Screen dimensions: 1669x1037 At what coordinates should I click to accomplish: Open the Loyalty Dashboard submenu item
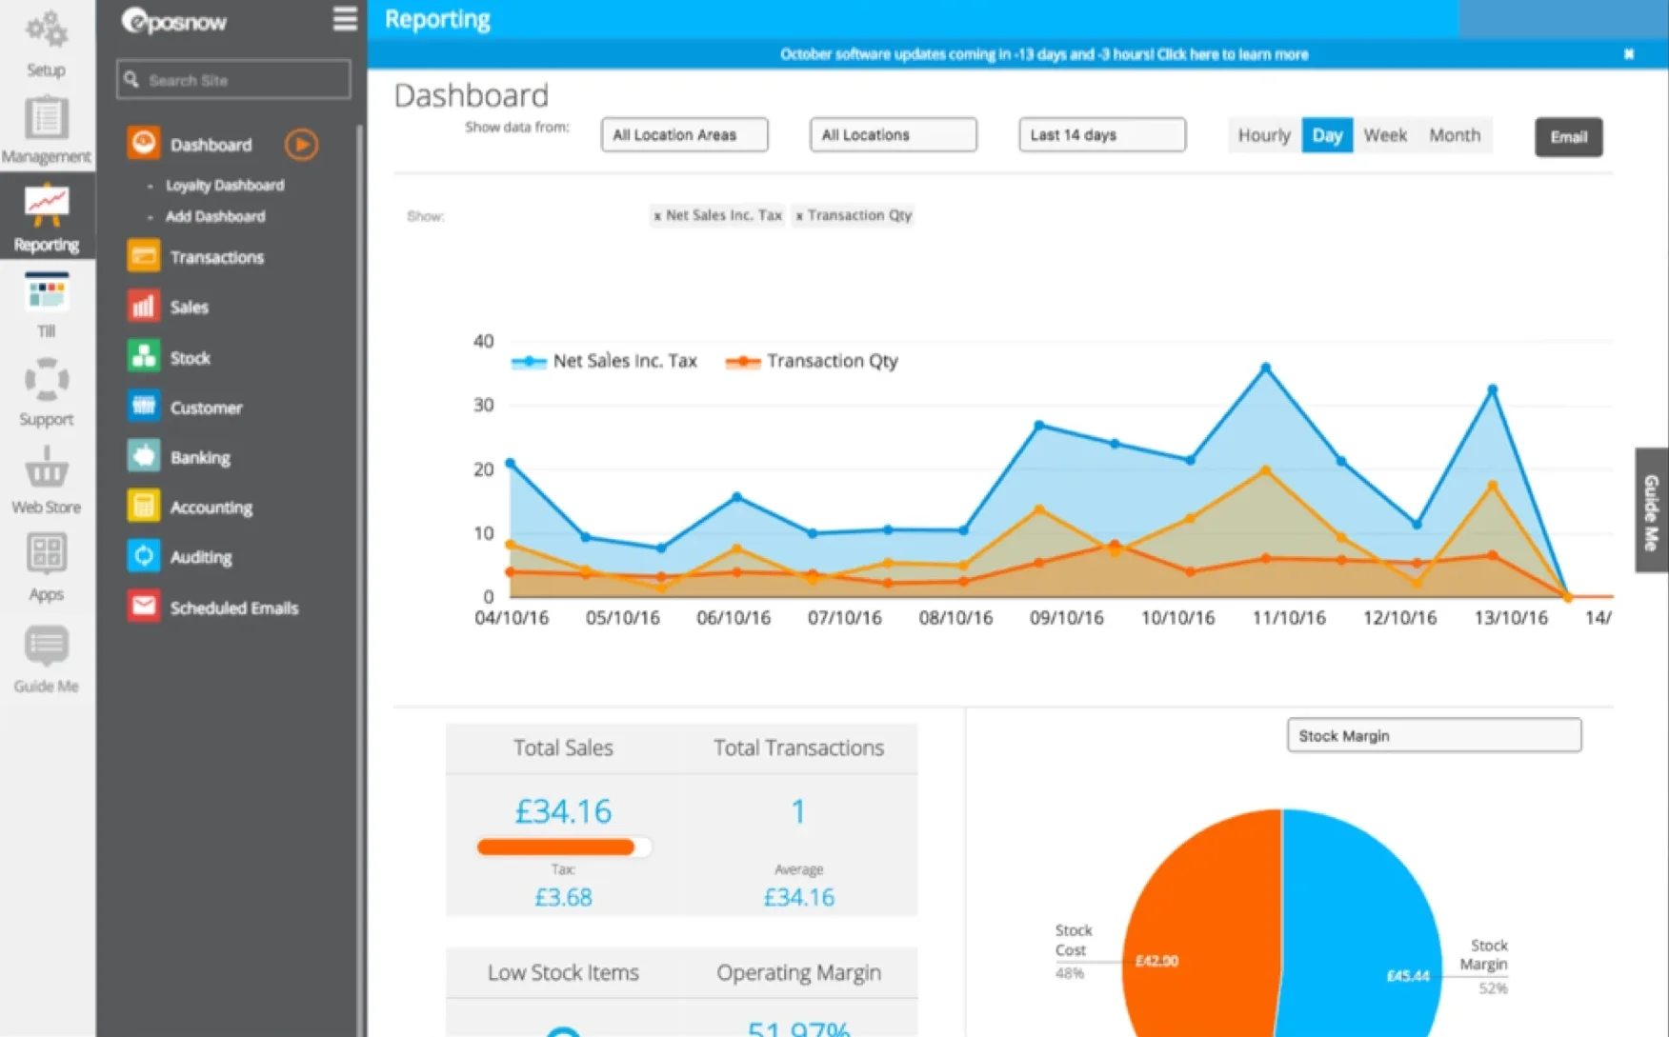point(225,185)
